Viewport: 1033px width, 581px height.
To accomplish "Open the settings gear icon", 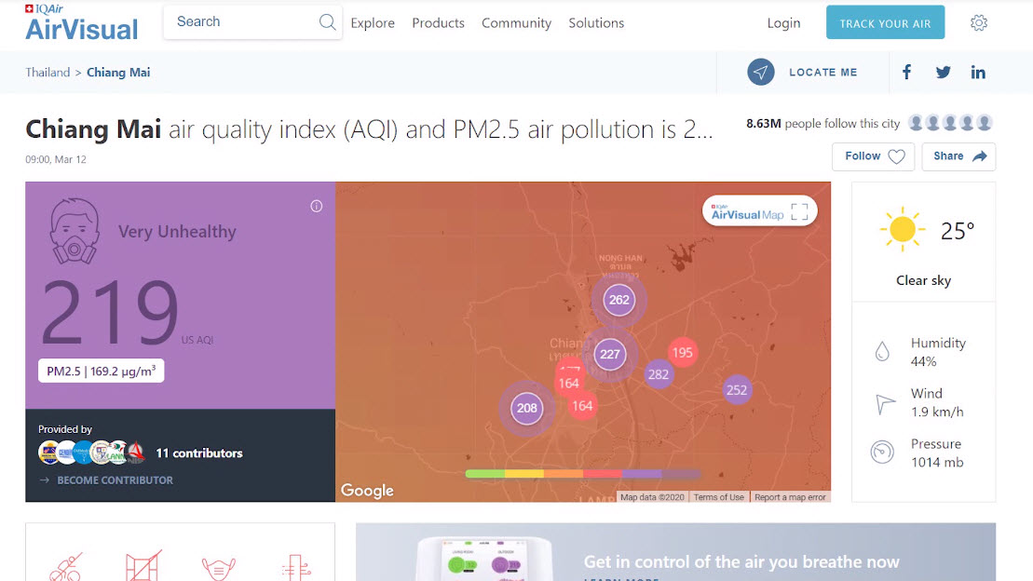I will tap(979, 23).
